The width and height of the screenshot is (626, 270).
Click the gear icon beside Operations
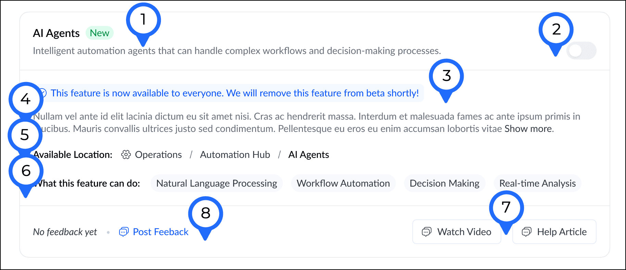click(126, 155)
